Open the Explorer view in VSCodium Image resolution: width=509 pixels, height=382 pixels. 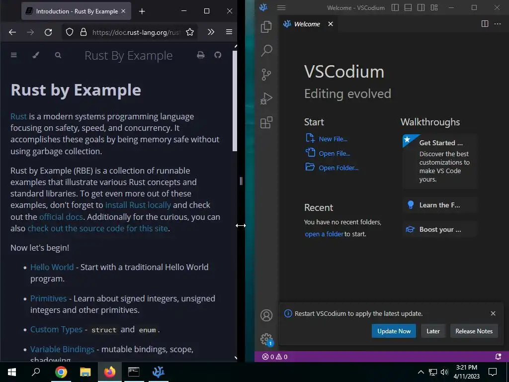(x=266, y=27)
